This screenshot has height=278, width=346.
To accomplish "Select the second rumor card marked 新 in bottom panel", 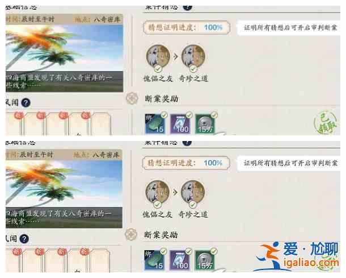I will pyautogui.click(x=35, y=260).
